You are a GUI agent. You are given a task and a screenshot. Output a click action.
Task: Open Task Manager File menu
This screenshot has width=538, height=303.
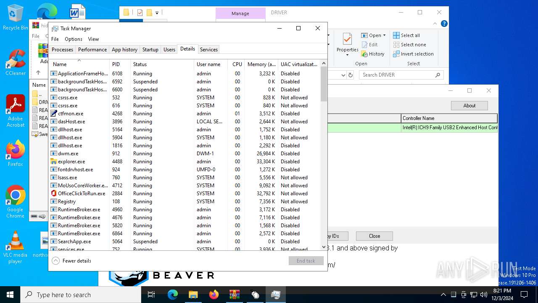[55, 39]
